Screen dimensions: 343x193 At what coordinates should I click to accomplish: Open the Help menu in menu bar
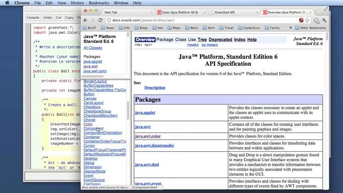tap(137, 3)
